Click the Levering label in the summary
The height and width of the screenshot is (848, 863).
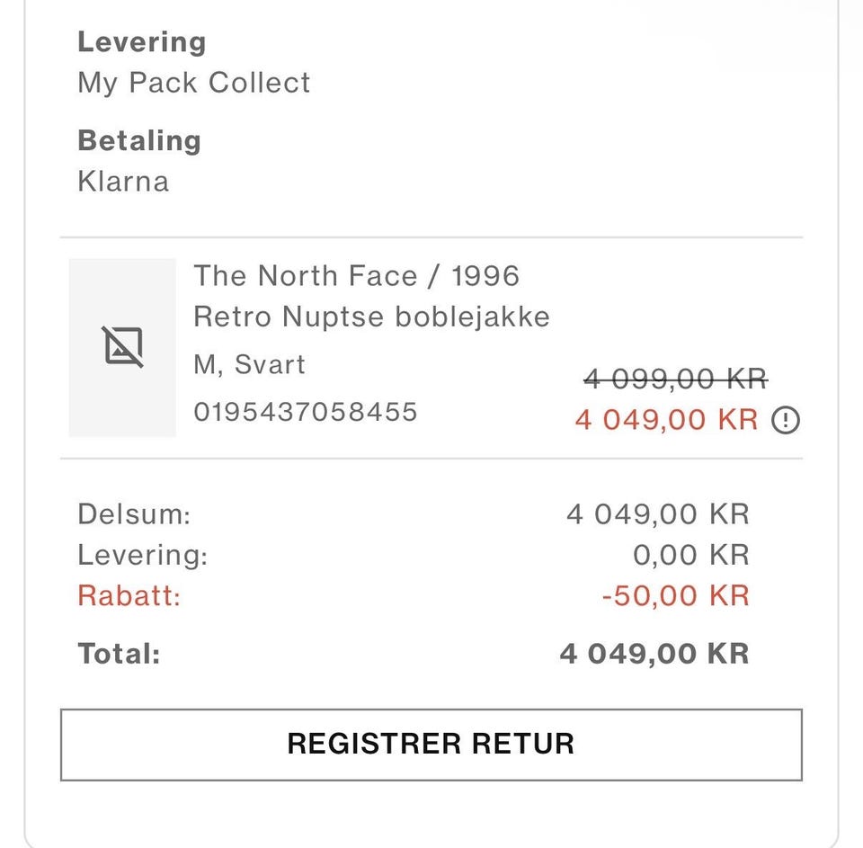(x=142, y=555)
